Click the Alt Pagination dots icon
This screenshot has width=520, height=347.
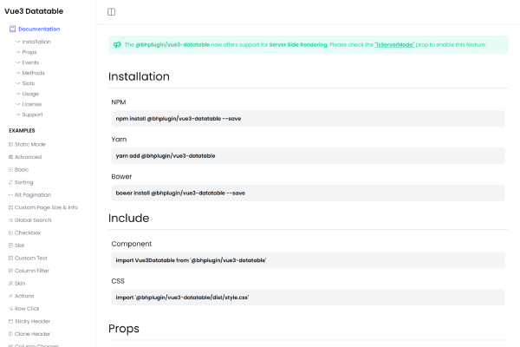point(10,195)
